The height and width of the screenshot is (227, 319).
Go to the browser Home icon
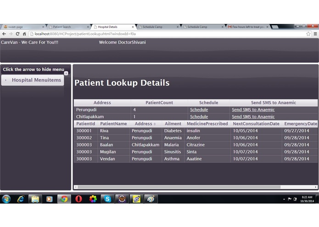pyautogui.click(x=24, y=34)
